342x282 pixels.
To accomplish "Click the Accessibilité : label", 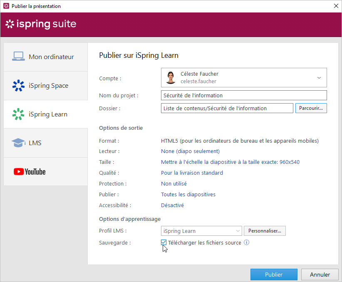I will pos(115,205).
